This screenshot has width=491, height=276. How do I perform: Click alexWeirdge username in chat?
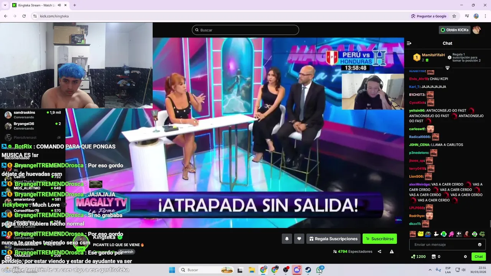coord(420,184)
